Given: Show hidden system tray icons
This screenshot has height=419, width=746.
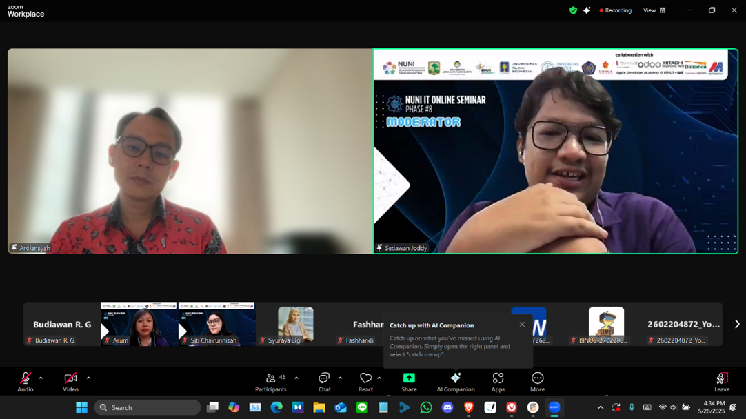Looking at the screenshot, I should (601, 407).
